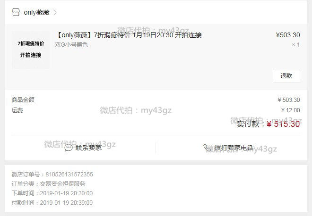
Task: Click the ×1 quantity indicator
Action: click(x=296, y=45)
